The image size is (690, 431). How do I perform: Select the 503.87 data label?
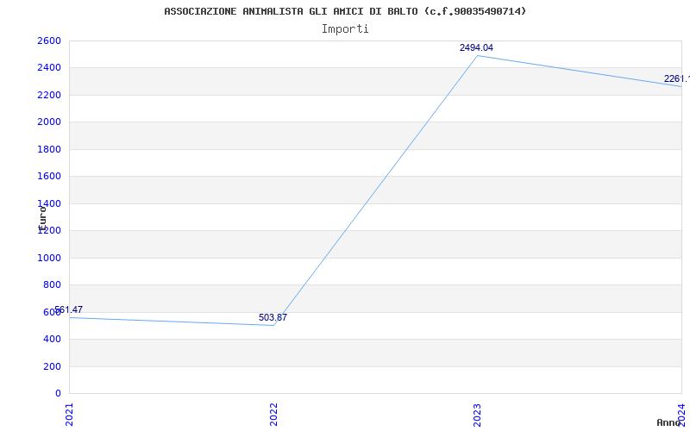point(273,317)
